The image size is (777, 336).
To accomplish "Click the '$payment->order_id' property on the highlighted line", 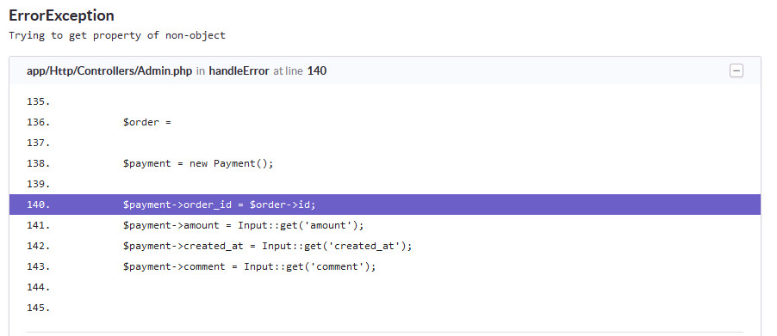I will (x=177, y=205).
